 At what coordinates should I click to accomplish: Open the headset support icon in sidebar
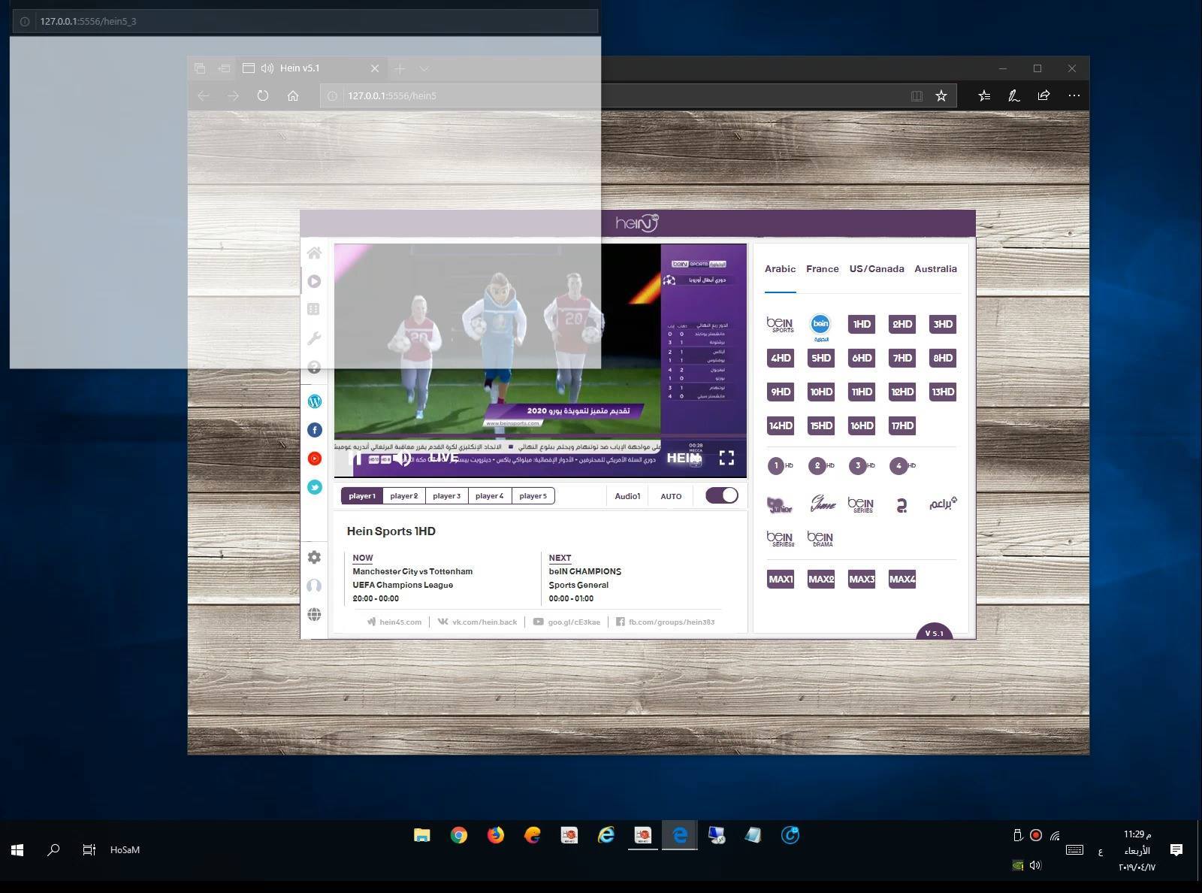(314, 586)
